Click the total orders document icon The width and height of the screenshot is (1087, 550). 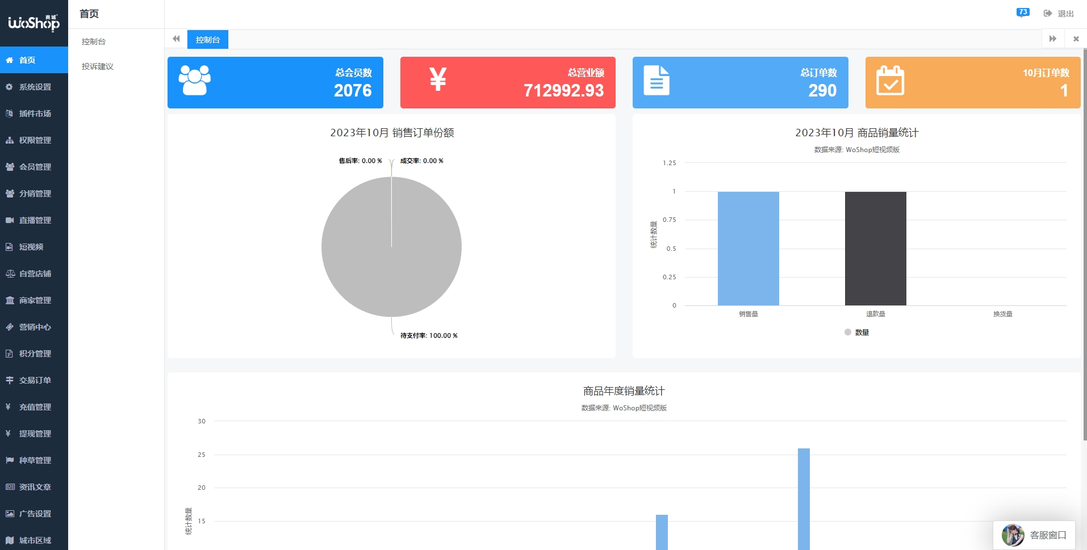tap(656, 81)
